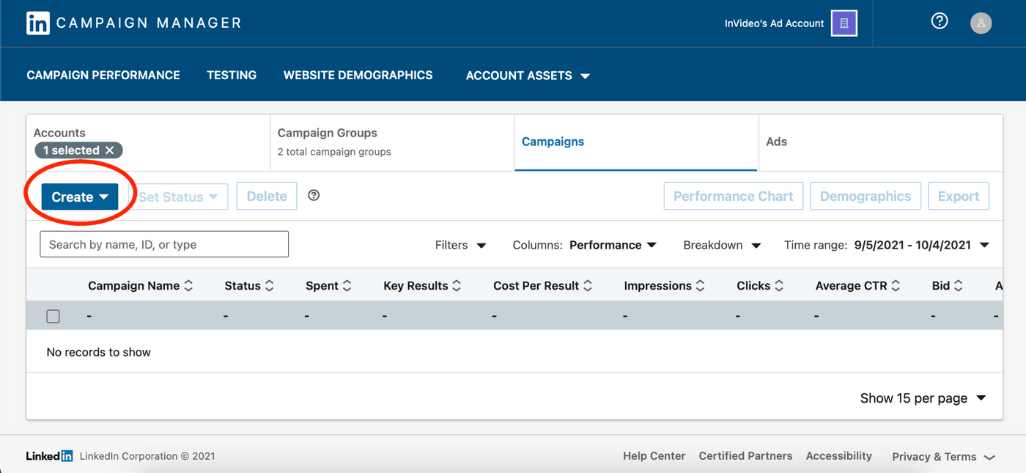The height and width of the screenshot is (473, 1026).
Task: Open the Account Assets menu
Action: coord(526,75)
